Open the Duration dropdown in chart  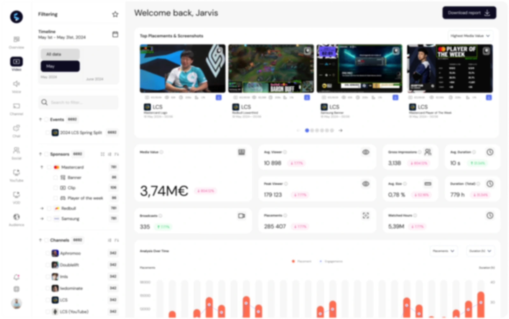[480, 251]
